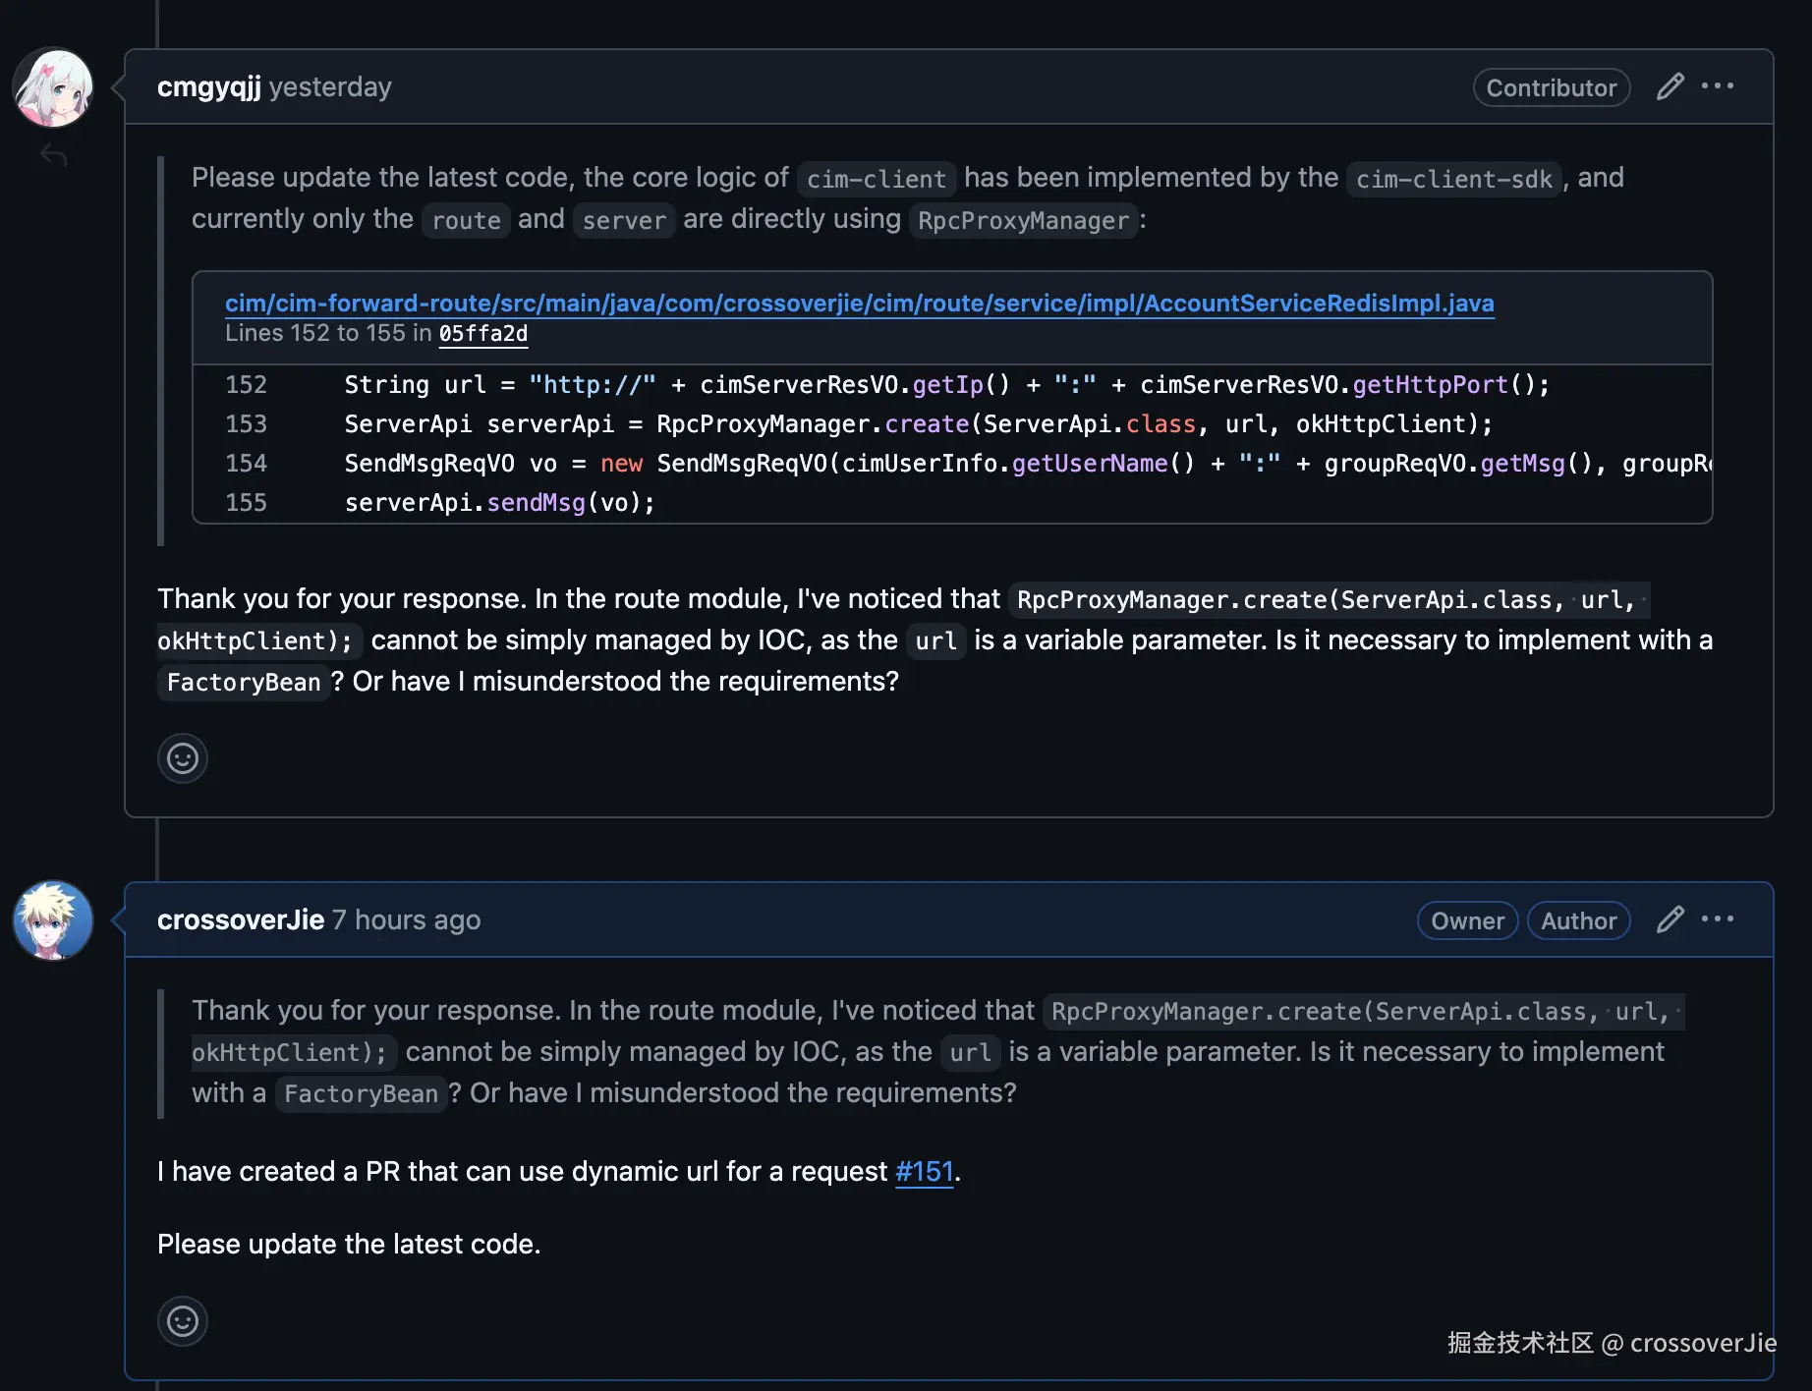Add emoji reaction to cmgyqjj's comment
This screenshot has width=1812, height=1391.
[x=183, y=758]
